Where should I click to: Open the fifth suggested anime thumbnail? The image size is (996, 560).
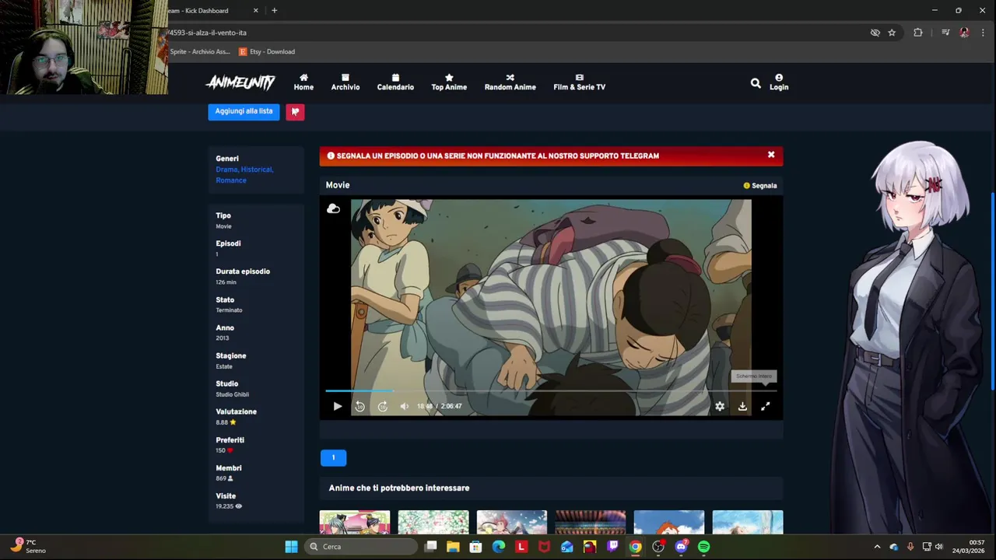669,522
